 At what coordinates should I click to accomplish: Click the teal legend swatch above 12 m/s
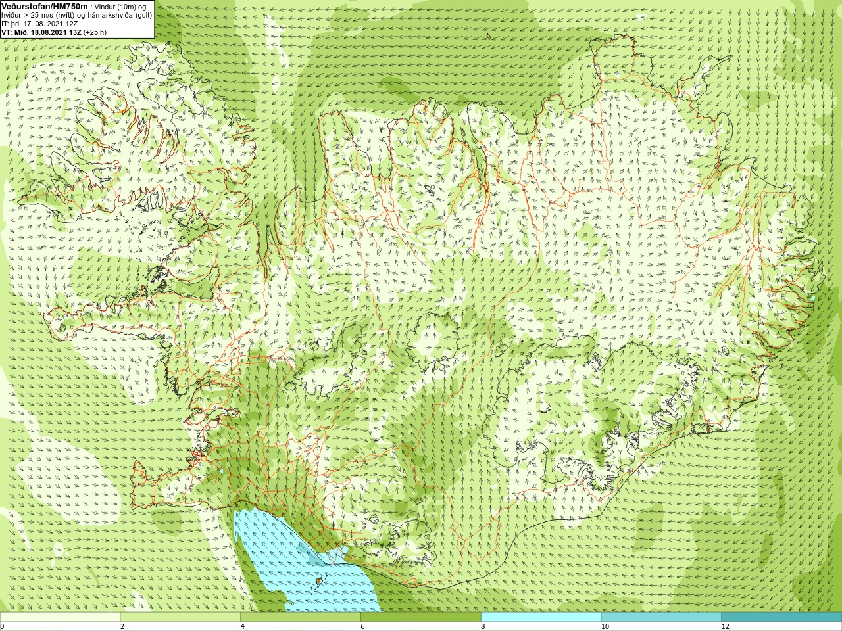coord(781,617)
